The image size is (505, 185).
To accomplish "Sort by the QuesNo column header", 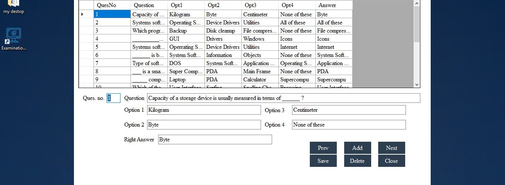I will 112,5.
